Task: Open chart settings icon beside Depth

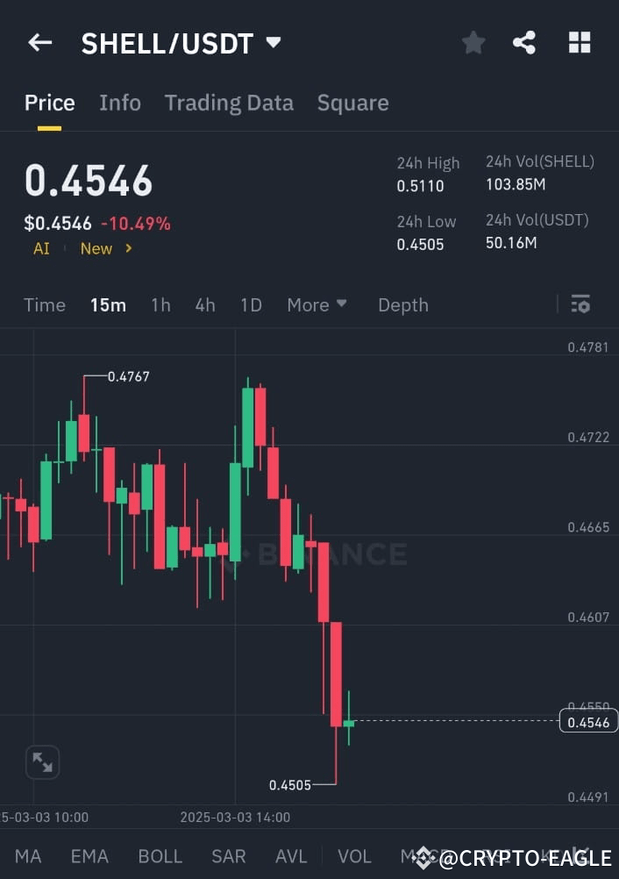Action: tap(580, 304)
